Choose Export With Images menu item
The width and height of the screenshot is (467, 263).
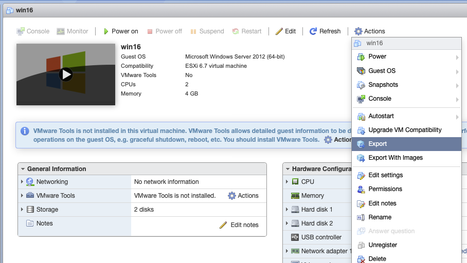pos(395,158)
